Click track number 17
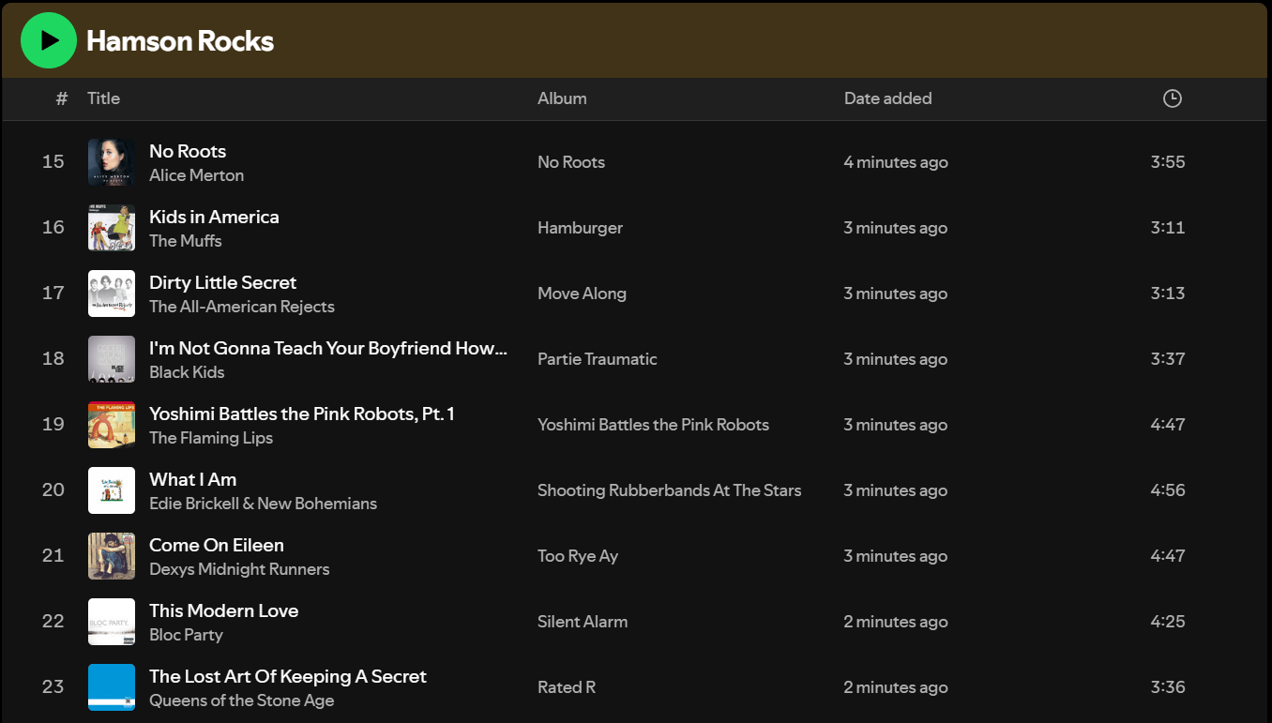The height and width of the screenshot is (723, 1272). point(53,294)
